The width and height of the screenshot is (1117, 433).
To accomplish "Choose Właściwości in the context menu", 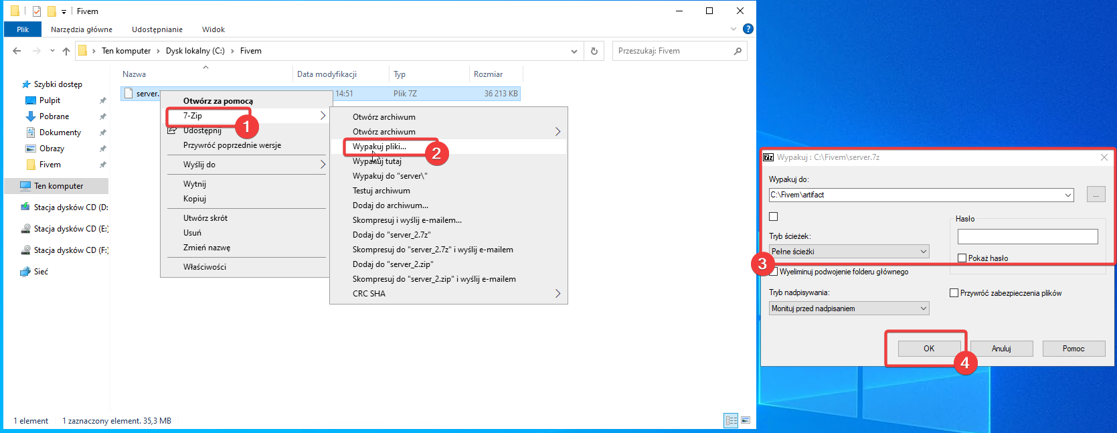I will 205,267.
